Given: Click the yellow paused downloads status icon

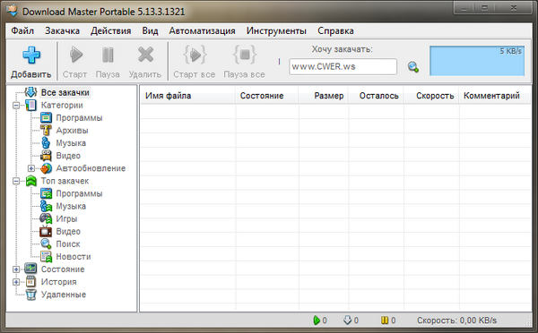Looking at the screenshot, I should (385, 320).
